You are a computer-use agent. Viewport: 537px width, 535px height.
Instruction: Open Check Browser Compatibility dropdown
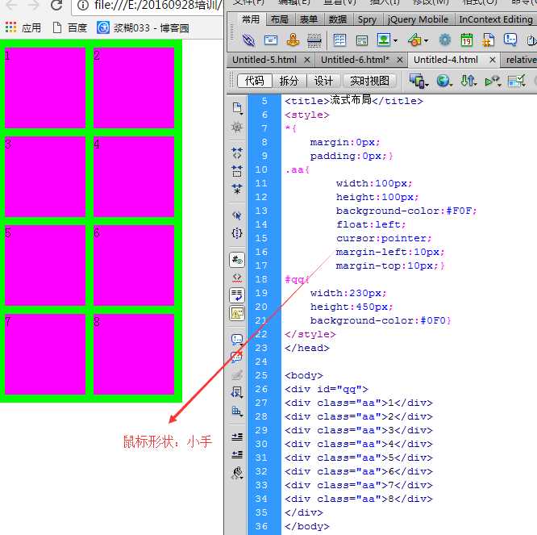coord(517,81)
